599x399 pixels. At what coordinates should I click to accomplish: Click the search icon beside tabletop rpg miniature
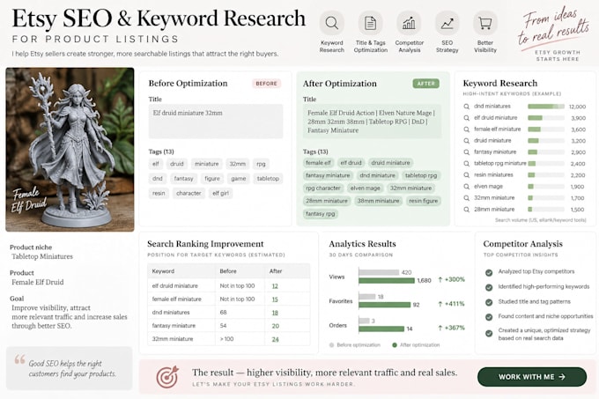467,164
